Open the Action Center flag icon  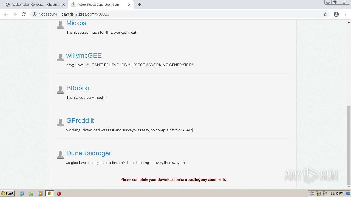[325, 193]
